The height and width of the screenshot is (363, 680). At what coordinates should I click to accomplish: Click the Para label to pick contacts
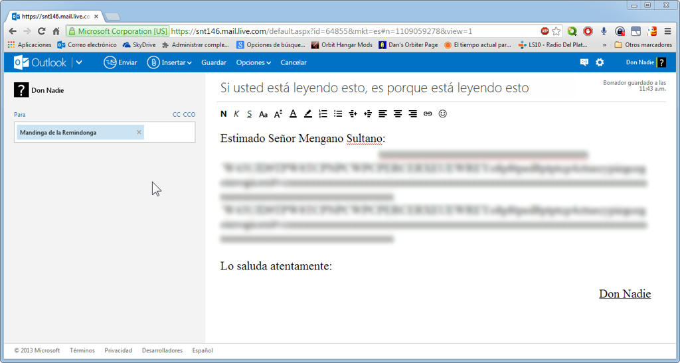tap(19, 114)
